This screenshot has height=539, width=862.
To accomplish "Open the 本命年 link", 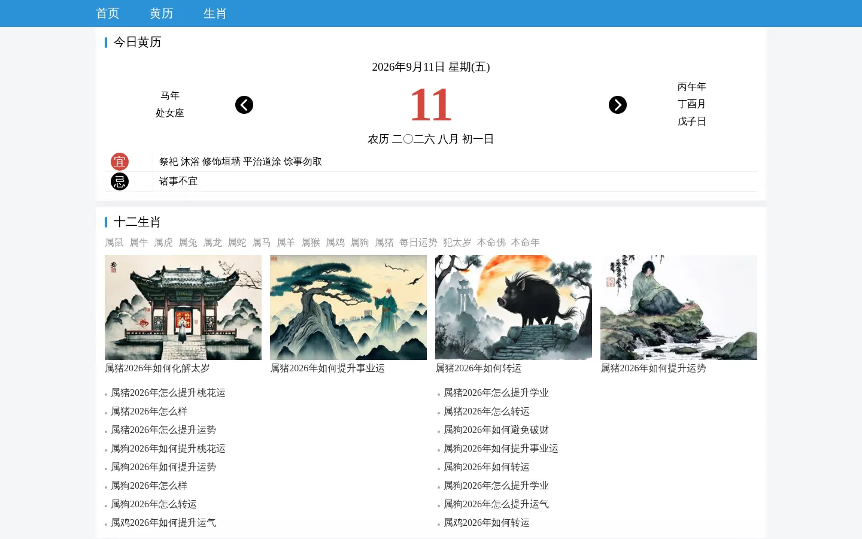I will 526,243.
